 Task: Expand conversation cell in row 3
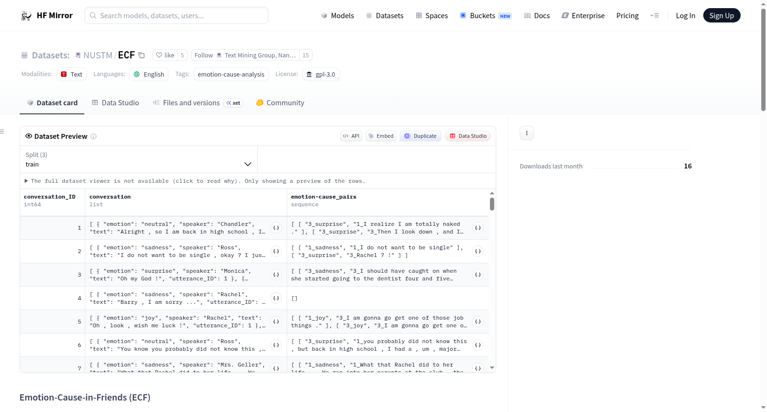click(x=276, y=275)
